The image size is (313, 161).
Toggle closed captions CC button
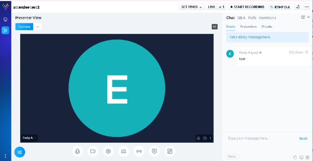point(215,27)
